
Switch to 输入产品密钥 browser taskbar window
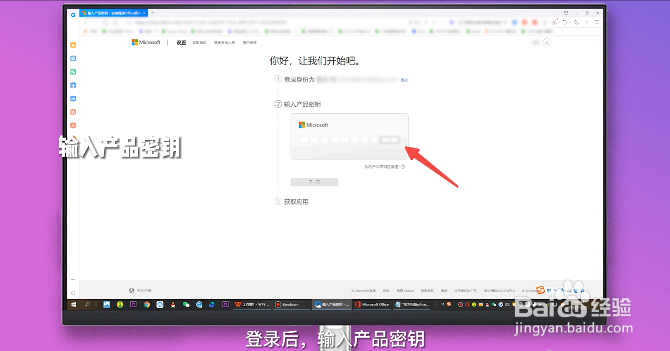point(332,305)
